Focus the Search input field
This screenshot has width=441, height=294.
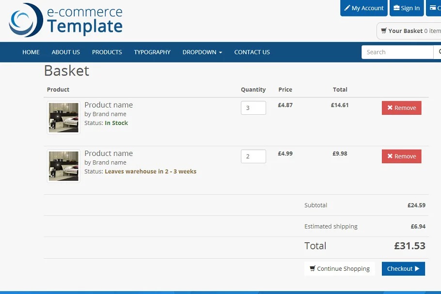(397, 52)
